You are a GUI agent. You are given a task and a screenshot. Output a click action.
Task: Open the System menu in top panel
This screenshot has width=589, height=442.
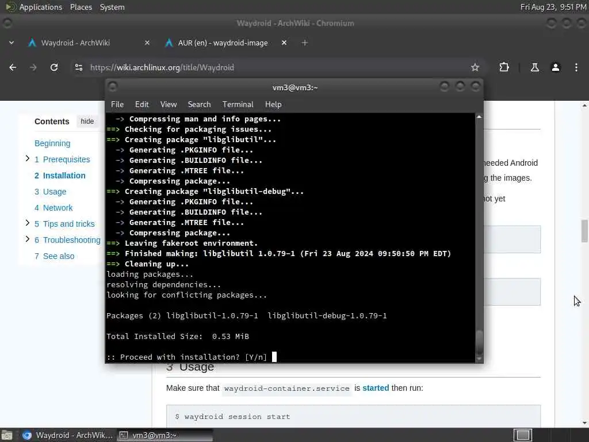click(x=112, y=7)
